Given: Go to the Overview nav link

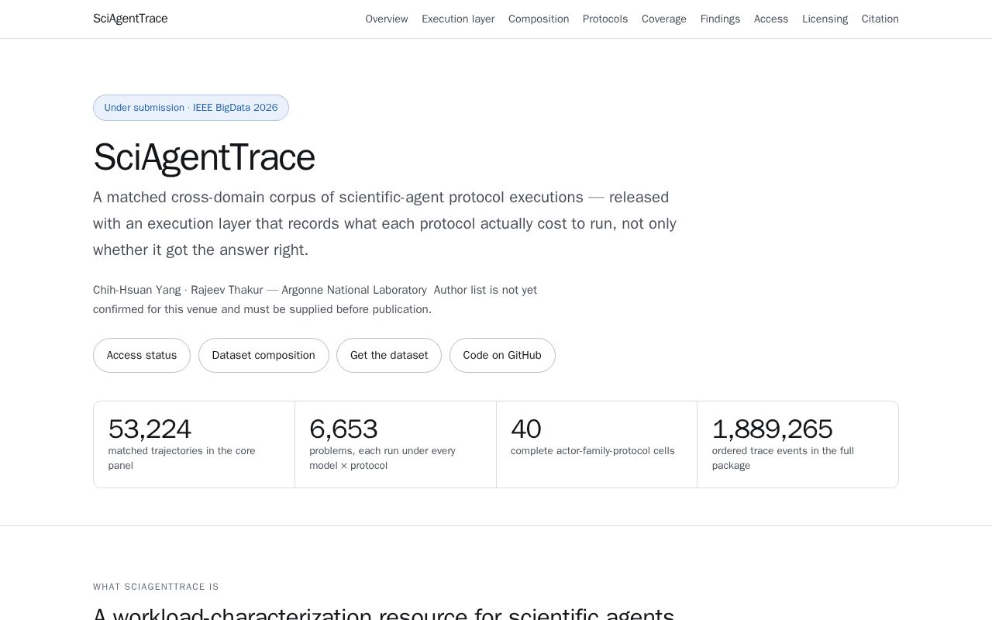Looking at the screenshot, I should click(x=387, y=19).
